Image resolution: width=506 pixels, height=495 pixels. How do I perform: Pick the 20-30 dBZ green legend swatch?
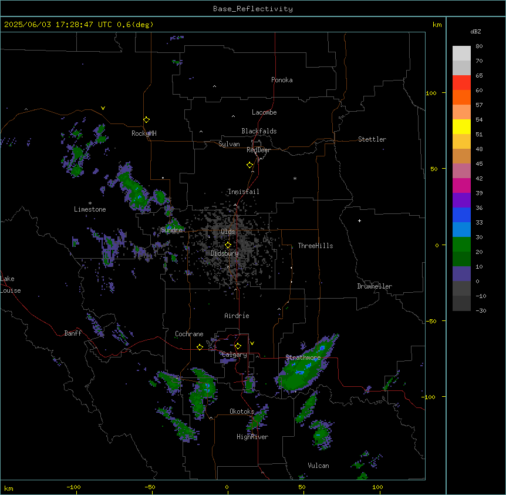tap(461, 245)
